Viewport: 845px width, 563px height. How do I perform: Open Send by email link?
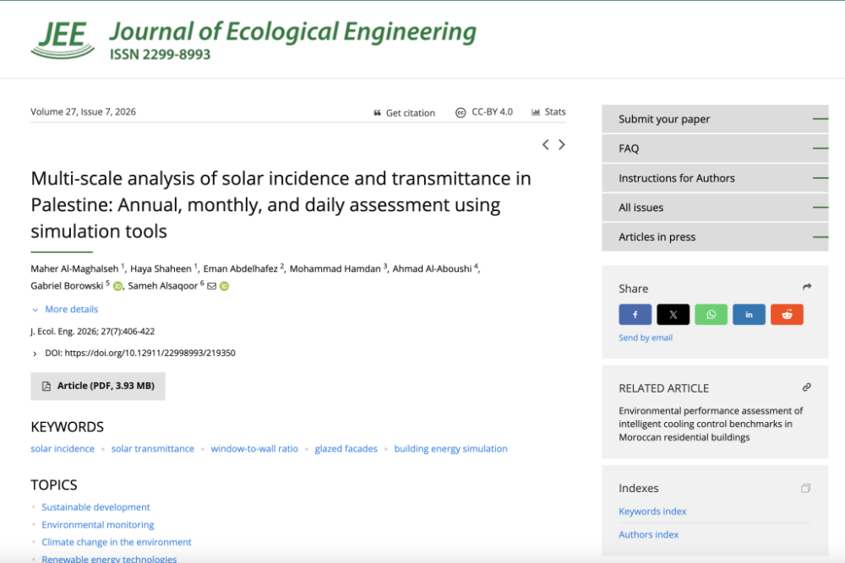pos(645,338)
